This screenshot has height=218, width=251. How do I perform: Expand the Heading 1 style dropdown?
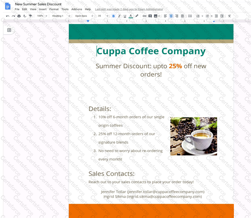61,16
